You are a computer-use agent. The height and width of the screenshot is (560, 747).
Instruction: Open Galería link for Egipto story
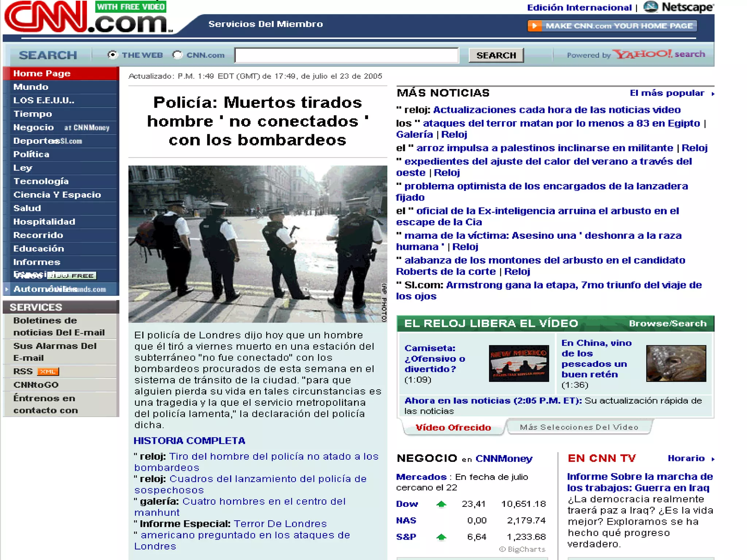click(x=414, y=135)
